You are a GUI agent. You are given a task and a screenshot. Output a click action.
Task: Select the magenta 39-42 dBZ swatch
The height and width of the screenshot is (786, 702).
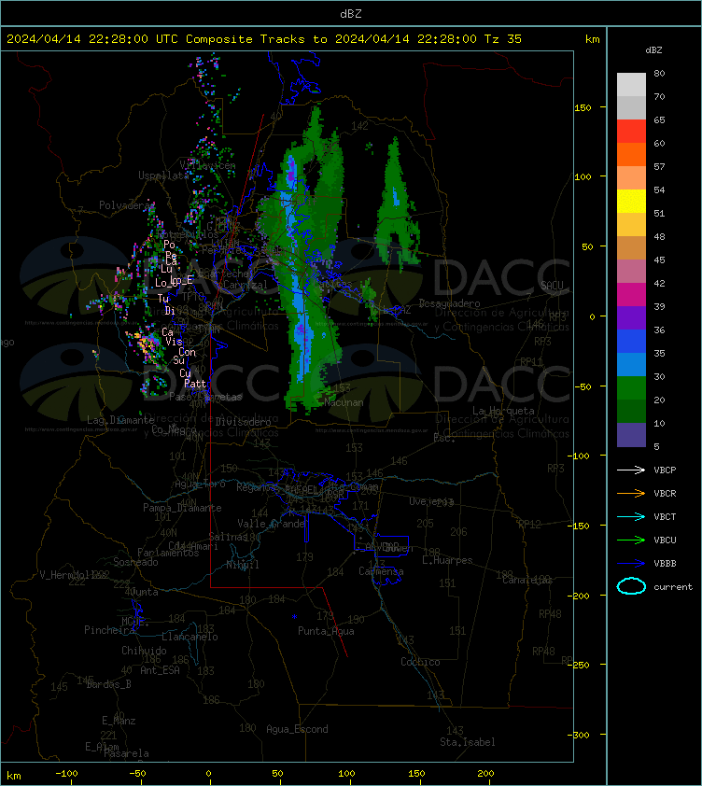coord(631,295)
